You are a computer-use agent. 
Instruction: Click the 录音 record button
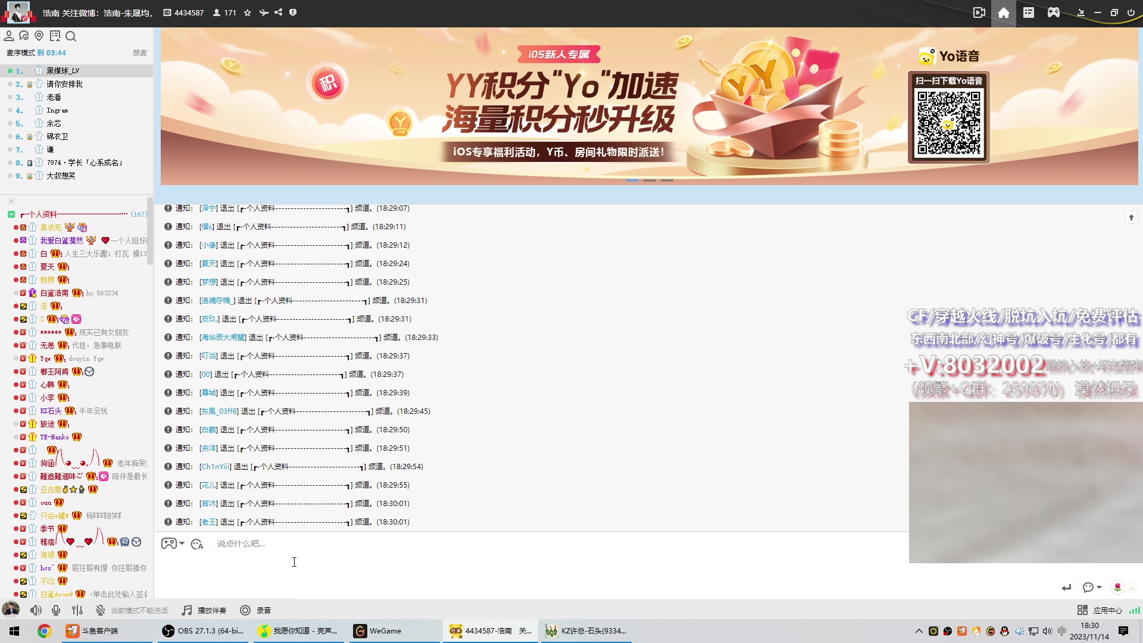point(255,610)
